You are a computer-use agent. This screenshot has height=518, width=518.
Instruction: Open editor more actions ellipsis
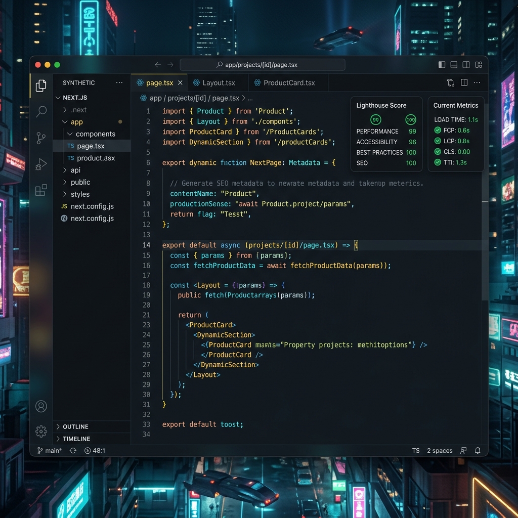click(477, 82)
